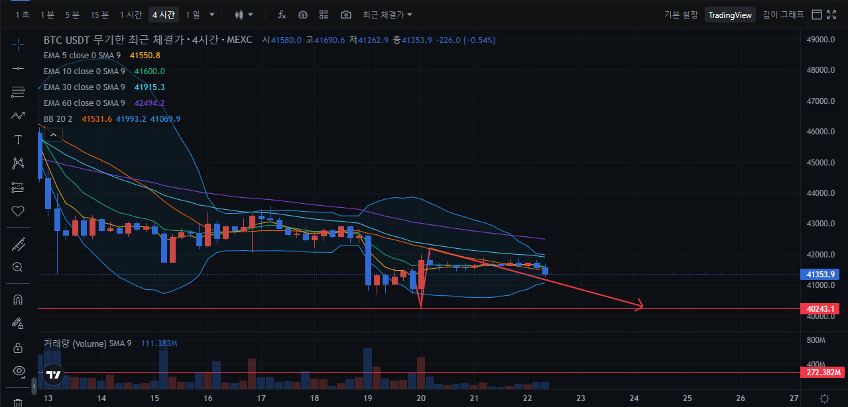Select the ruler measure tool
Image resolution: width=848 pixels, height=407 pixels.
click(x=18, y=244)
